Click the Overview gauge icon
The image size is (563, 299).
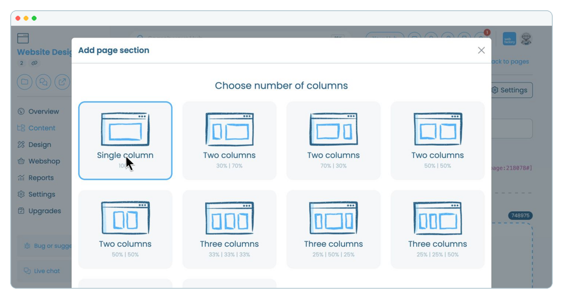coord(21,111)
